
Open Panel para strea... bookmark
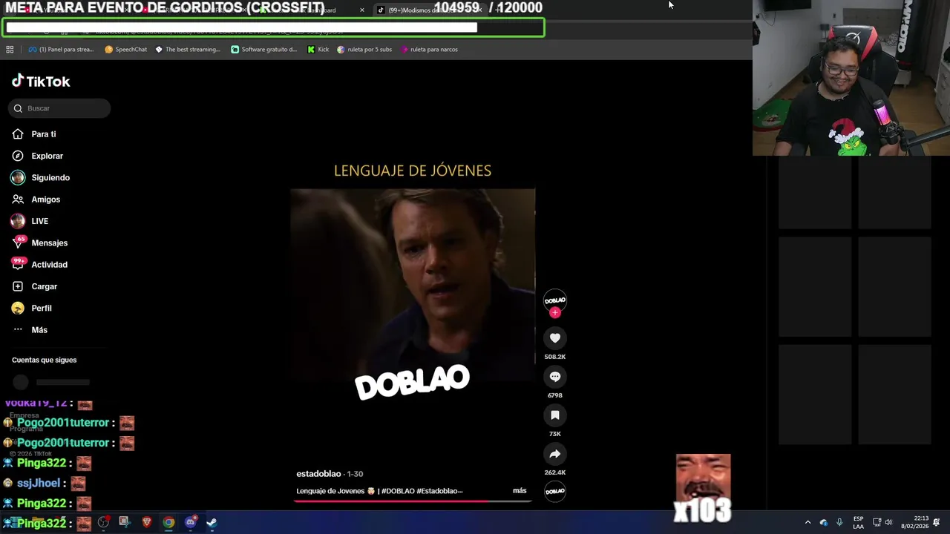click(61, 49)
